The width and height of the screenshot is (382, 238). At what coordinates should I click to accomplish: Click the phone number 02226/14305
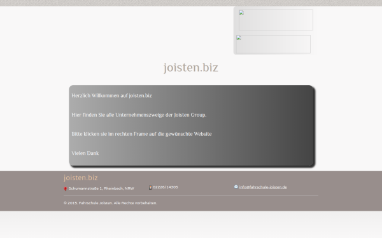[166, 187]
